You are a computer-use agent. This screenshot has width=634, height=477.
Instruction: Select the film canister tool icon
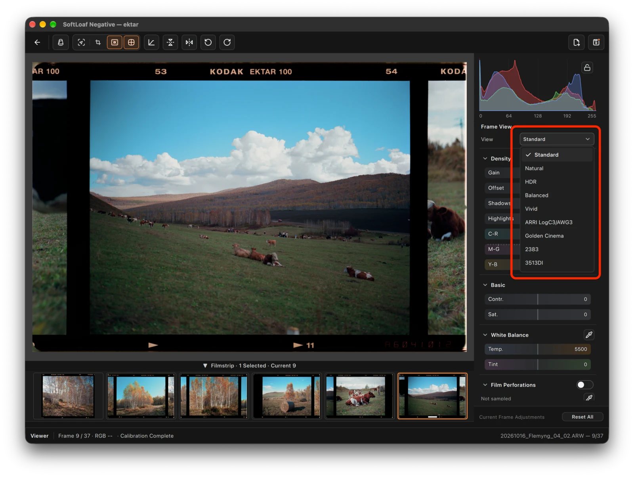(x=61, y=42)
